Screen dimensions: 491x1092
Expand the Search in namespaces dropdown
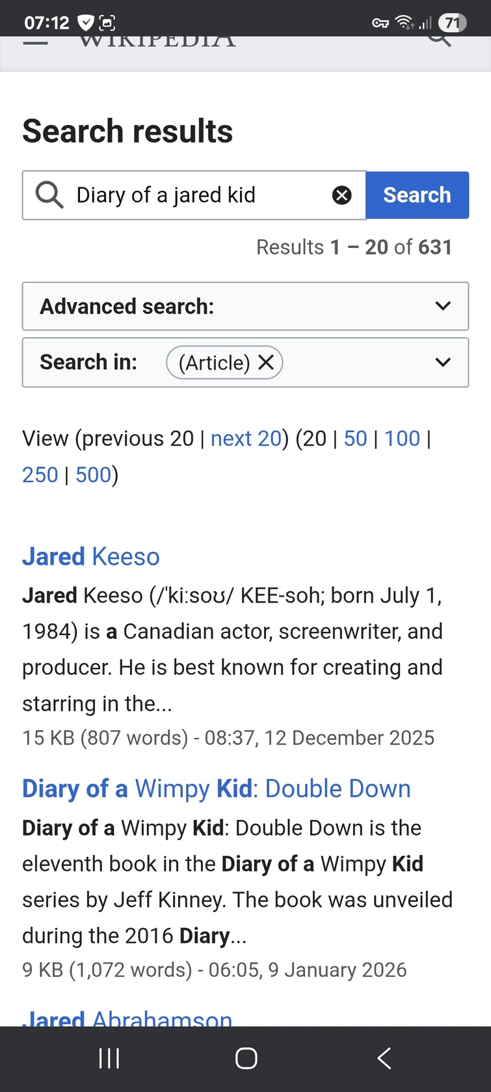pos(442,362)
